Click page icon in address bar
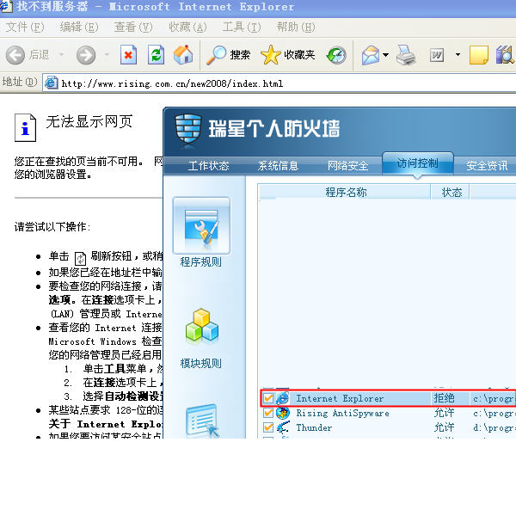The image size is (516, 516). 52,83
